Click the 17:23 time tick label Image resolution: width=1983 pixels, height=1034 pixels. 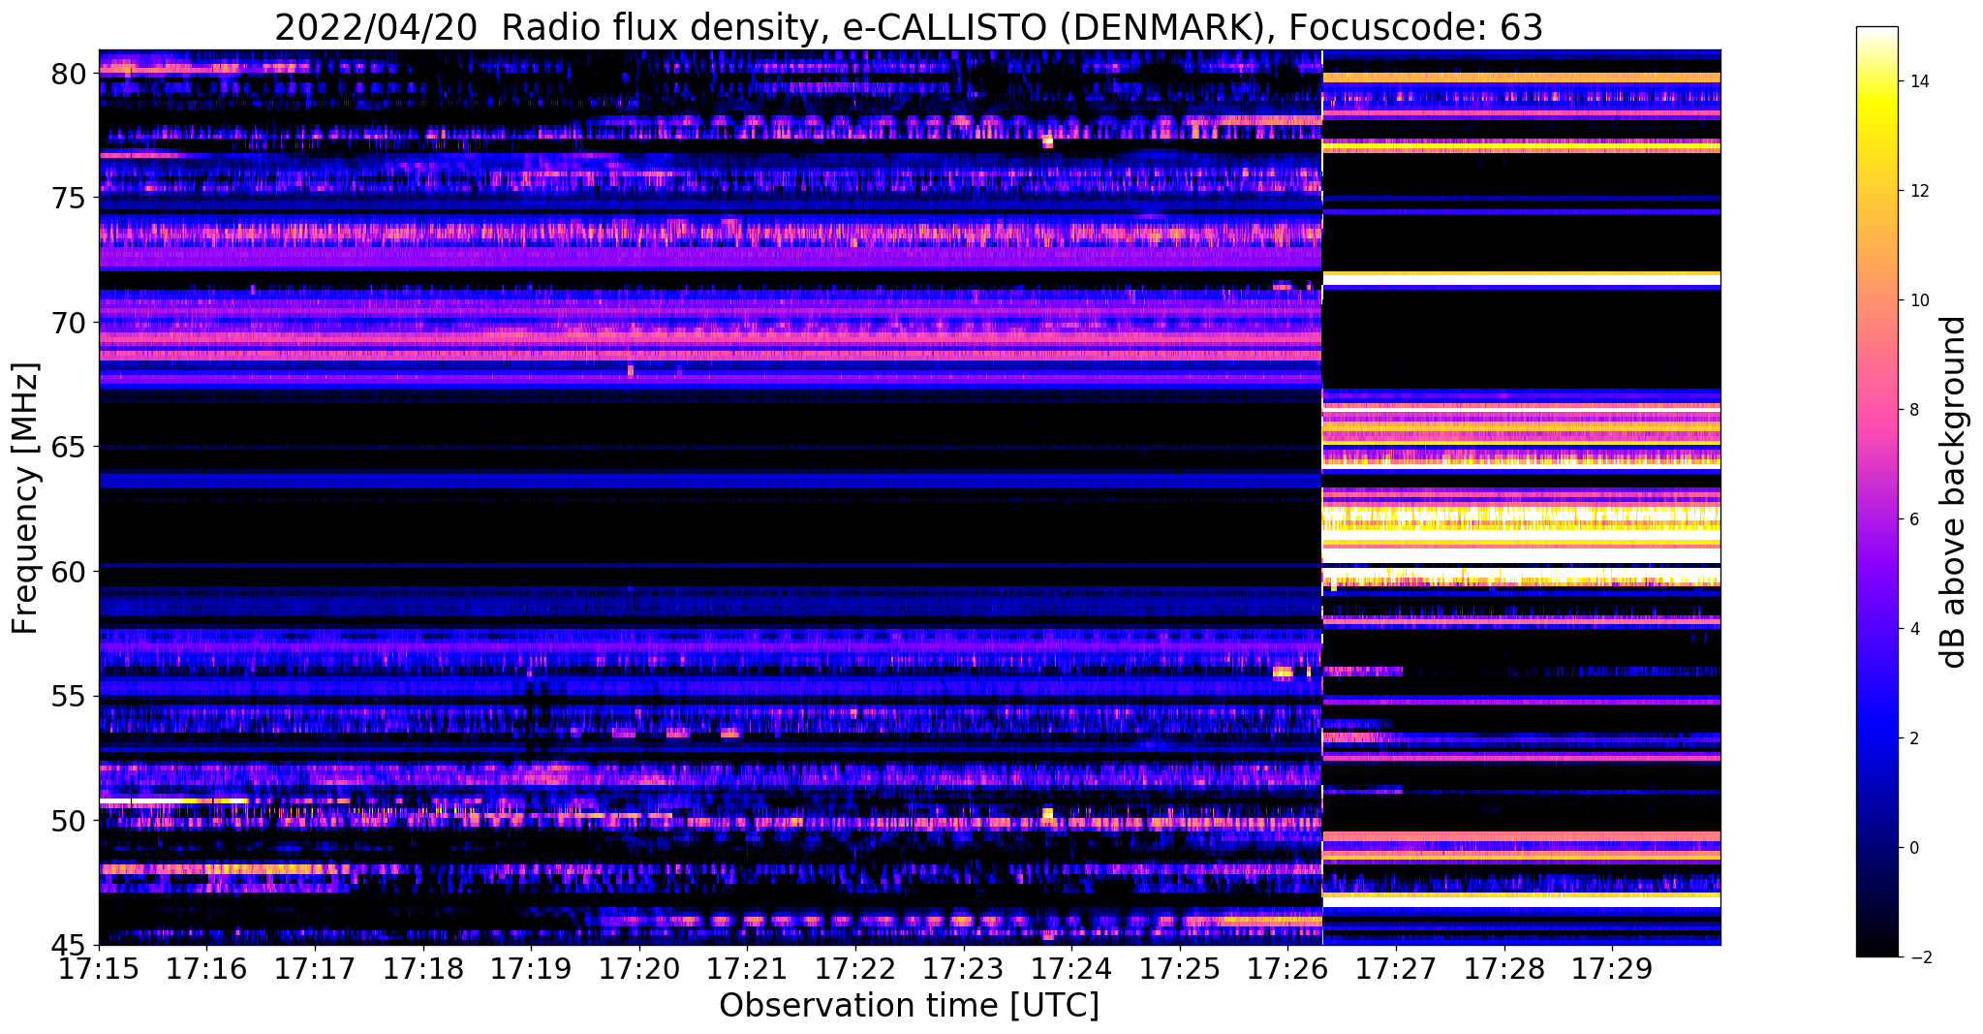(964, 968)
